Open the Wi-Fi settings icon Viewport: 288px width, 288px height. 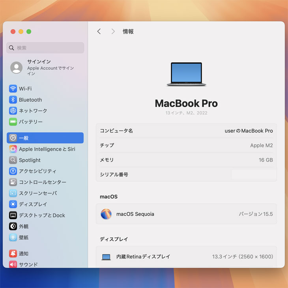pos(13,89)
